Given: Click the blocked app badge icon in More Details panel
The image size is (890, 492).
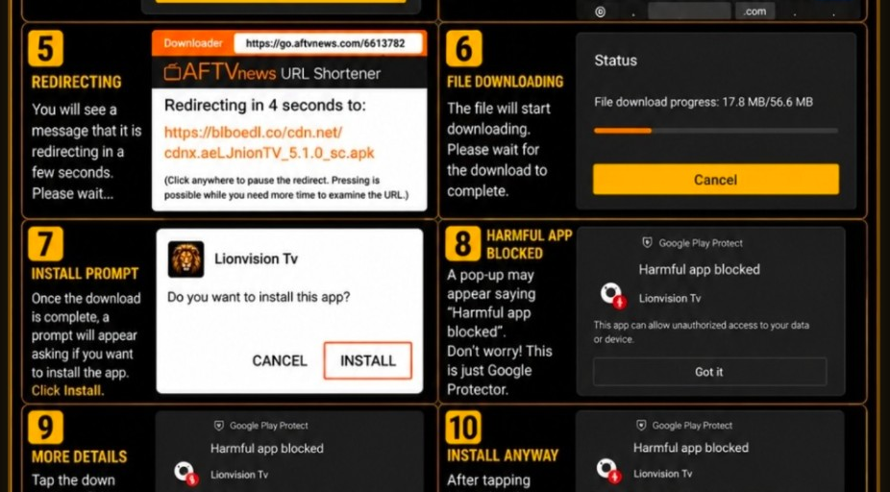Looking at the screenshot, I should (185, 474).
